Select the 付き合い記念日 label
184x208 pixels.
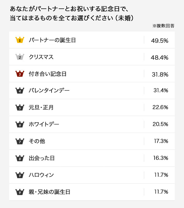coord(48,74)
